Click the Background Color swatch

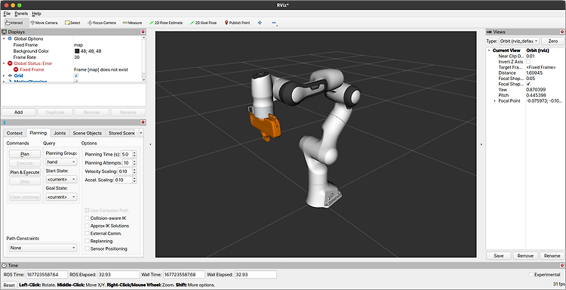click(77, 51)
